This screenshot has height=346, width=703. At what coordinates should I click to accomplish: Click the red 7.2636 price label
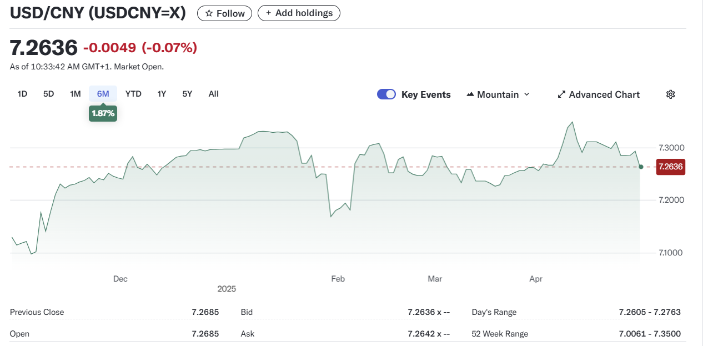click(671, 167)
